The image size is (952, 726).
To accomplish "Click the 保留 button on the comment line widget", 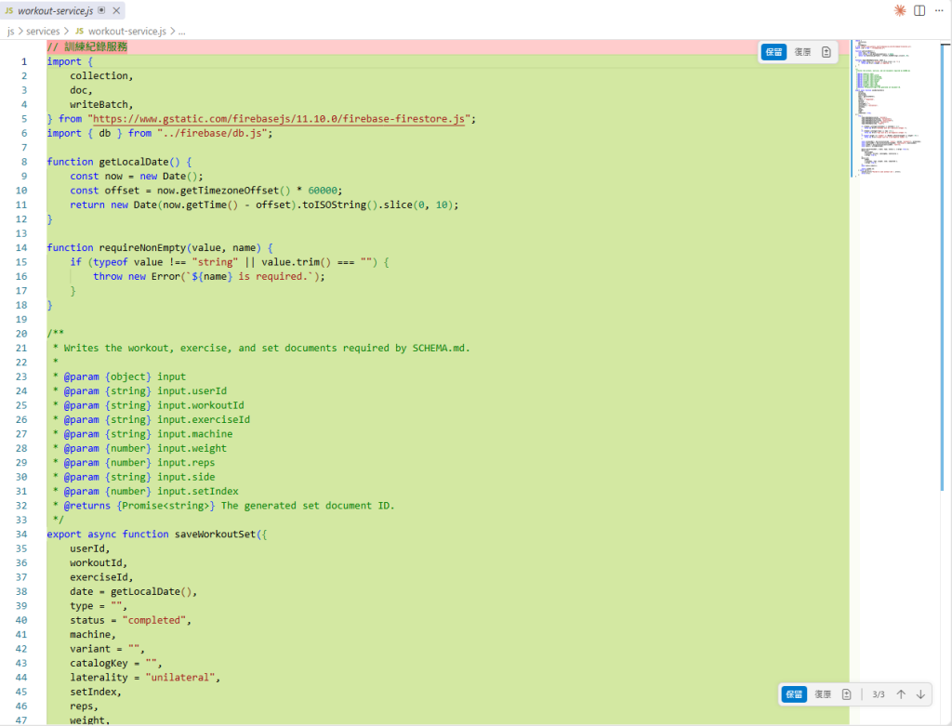I will [x=773, y=52].
